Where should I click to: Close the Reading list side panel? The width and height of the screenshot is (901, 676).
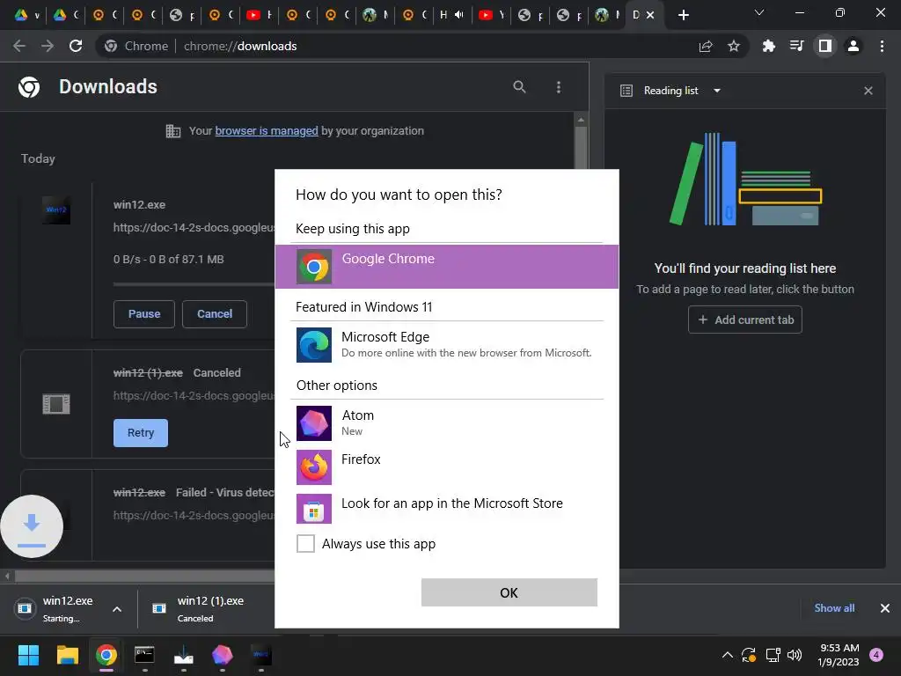(868, 91)
